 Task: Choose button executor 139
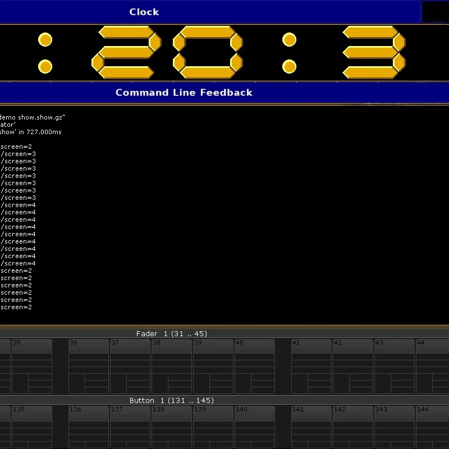tap(213, 427)
